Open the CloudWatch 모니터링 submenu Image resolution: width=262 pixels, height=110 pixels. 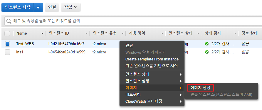(x=152, y=101)
